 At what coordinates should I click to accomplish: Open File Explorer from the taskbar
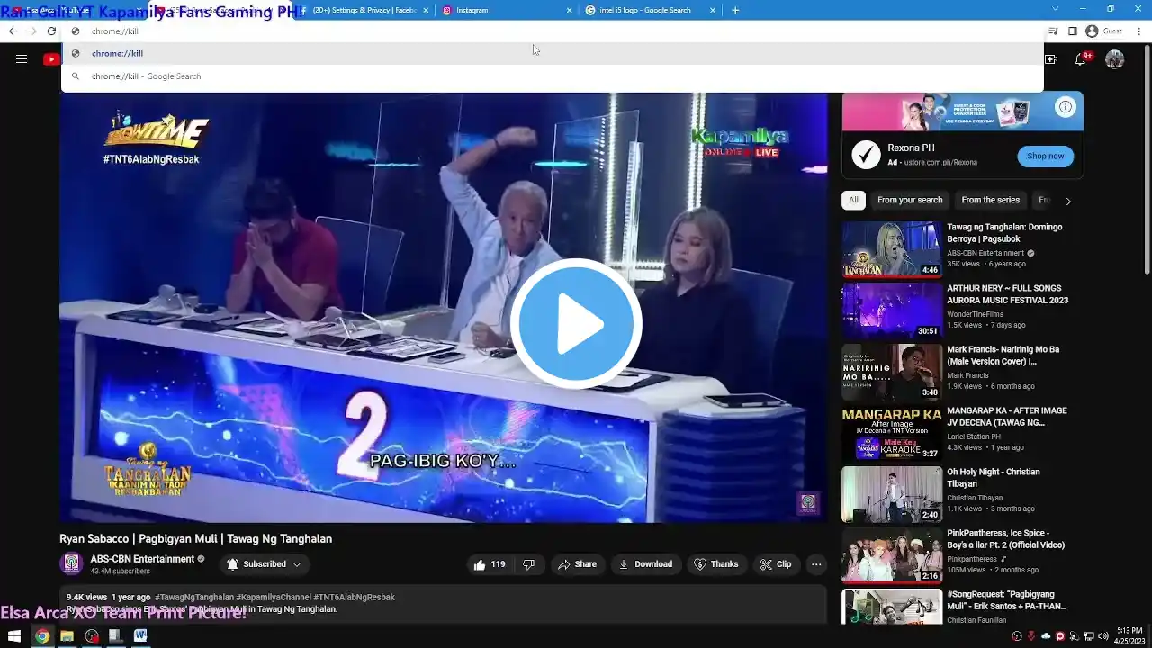(67, 636)
